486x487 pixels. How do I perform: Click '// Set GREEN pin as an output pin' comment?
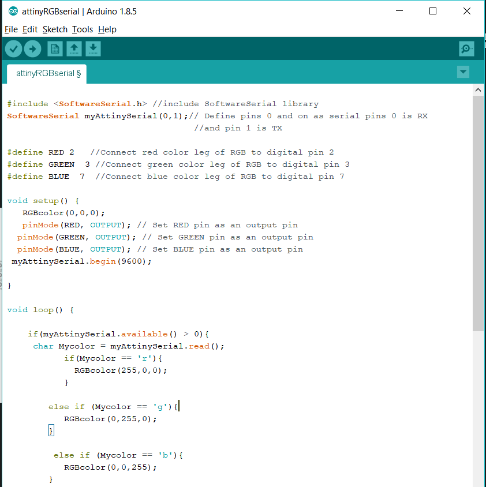click(x=228, y=237)
